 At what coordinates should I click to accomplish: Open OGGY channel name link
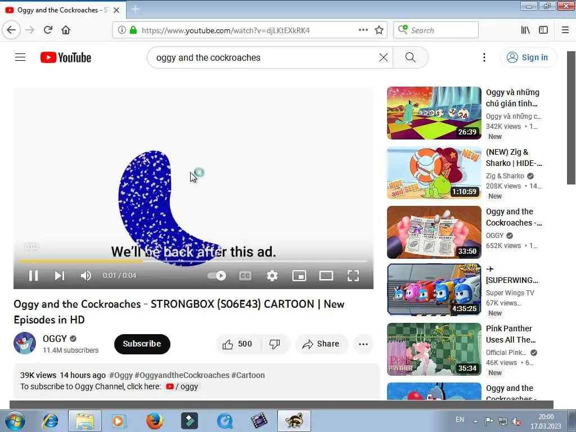click(55, 338)
